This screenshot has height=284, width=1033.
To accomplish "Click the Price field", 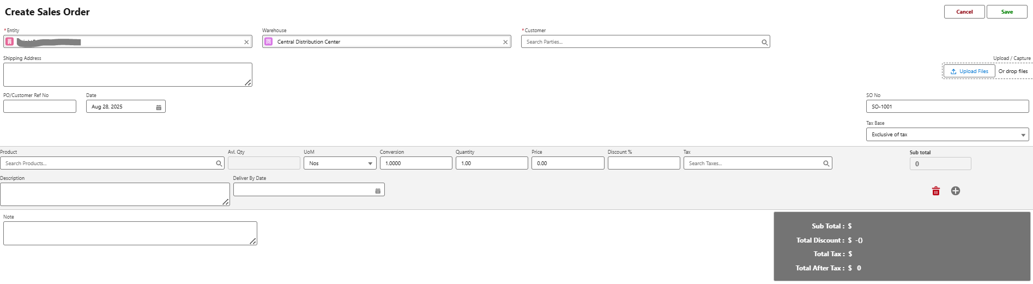I will pyautogui.click(x=567, y=163).
